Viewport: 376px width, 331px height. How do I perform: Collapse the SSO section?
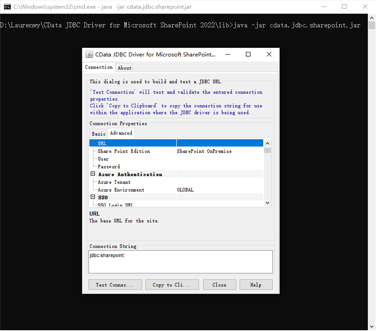tap(93, 197)
